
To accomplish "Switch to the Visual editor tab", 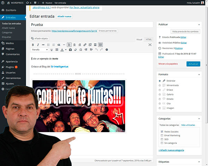I will (139, 39).
